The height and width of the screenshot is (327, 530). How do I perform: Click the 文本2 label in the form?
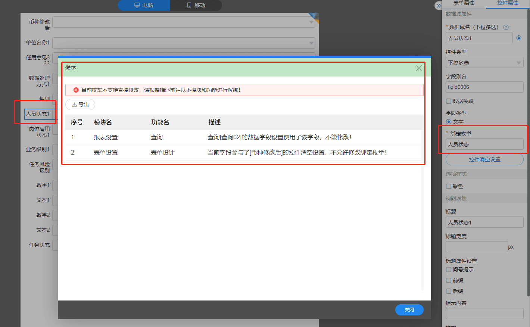coord(43,230)
